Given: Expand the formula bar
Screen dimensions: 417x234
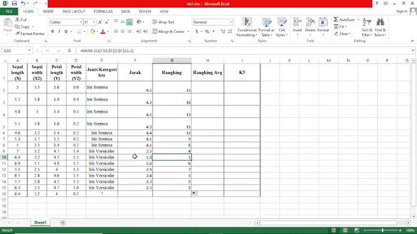Looking at the screenshot, I should tap(412, 51).
